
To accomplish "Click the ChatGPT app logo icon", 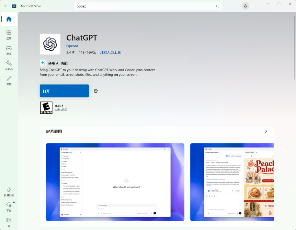I will pyautogui.click(x=50, y=44).
